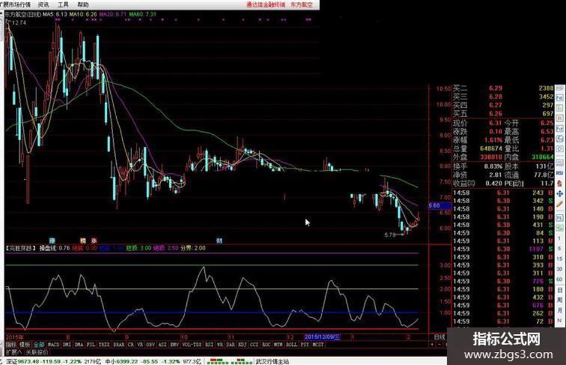Click the F10 icon in right toolbar
This screenshot has height=365, width=566.
559,98
